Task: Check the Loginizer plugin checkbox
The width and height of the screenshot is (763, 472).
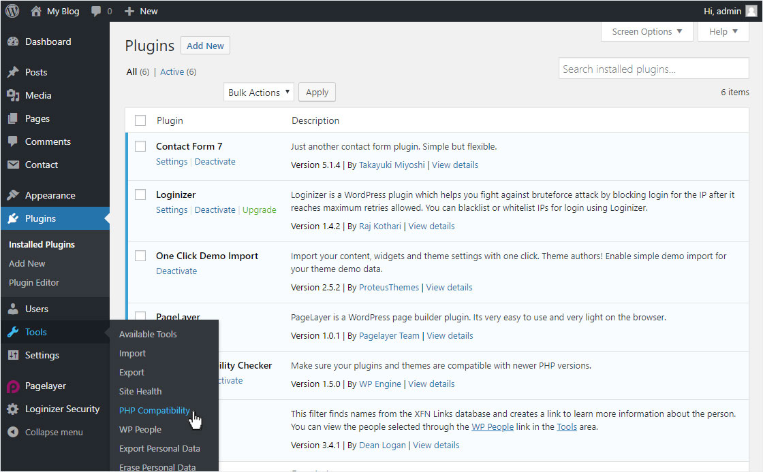Action: [x=140, y=195]
